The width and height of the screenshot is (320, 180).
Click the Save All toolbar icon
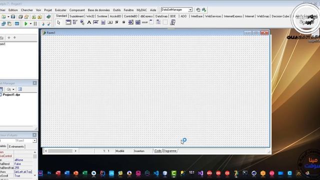pos(20,16)
